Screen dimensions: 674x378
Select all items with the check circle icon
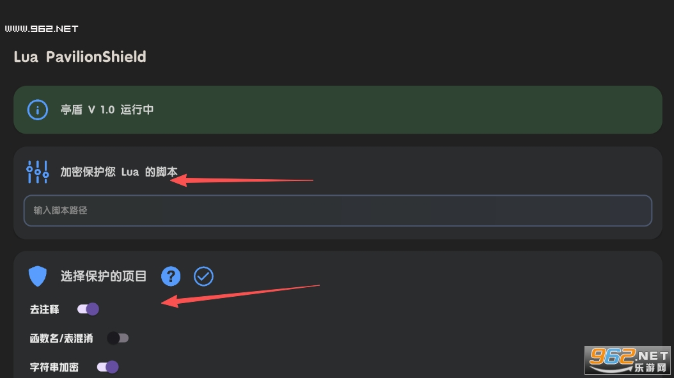click(203, 276)
